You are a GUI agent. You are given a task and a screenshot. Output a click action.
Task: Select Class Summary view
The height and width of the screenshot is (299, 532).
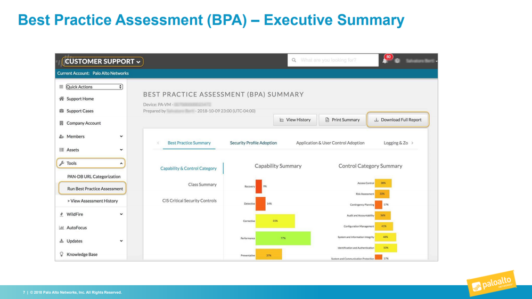(x=202, y=184)
